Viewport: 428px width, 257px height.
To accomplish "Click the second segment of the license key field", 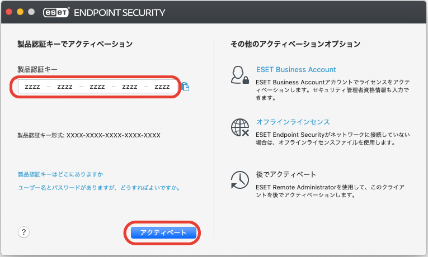I will [65, 87].
